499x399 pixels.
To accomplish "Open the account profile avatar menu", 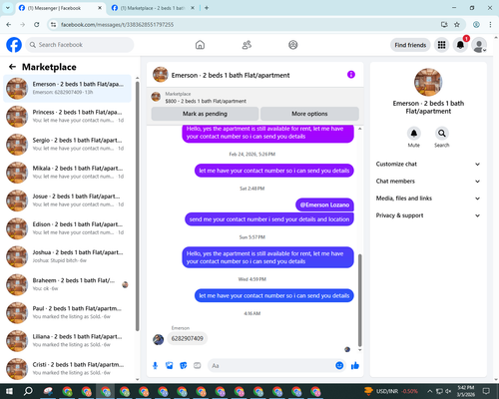I will [479, 45].
